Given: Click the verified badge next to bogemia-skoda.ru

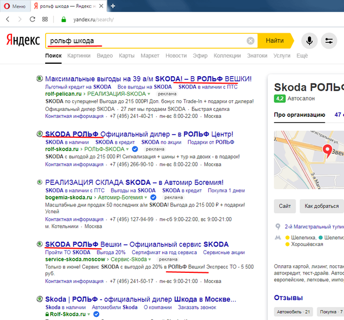Looking at the screenshot, I should 153,197.
